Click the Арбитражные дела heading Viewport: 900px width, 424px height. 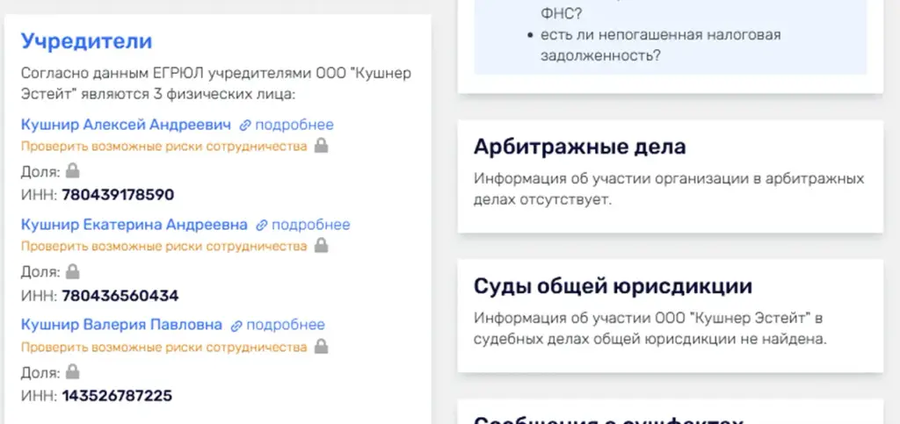tap(580, 147)
